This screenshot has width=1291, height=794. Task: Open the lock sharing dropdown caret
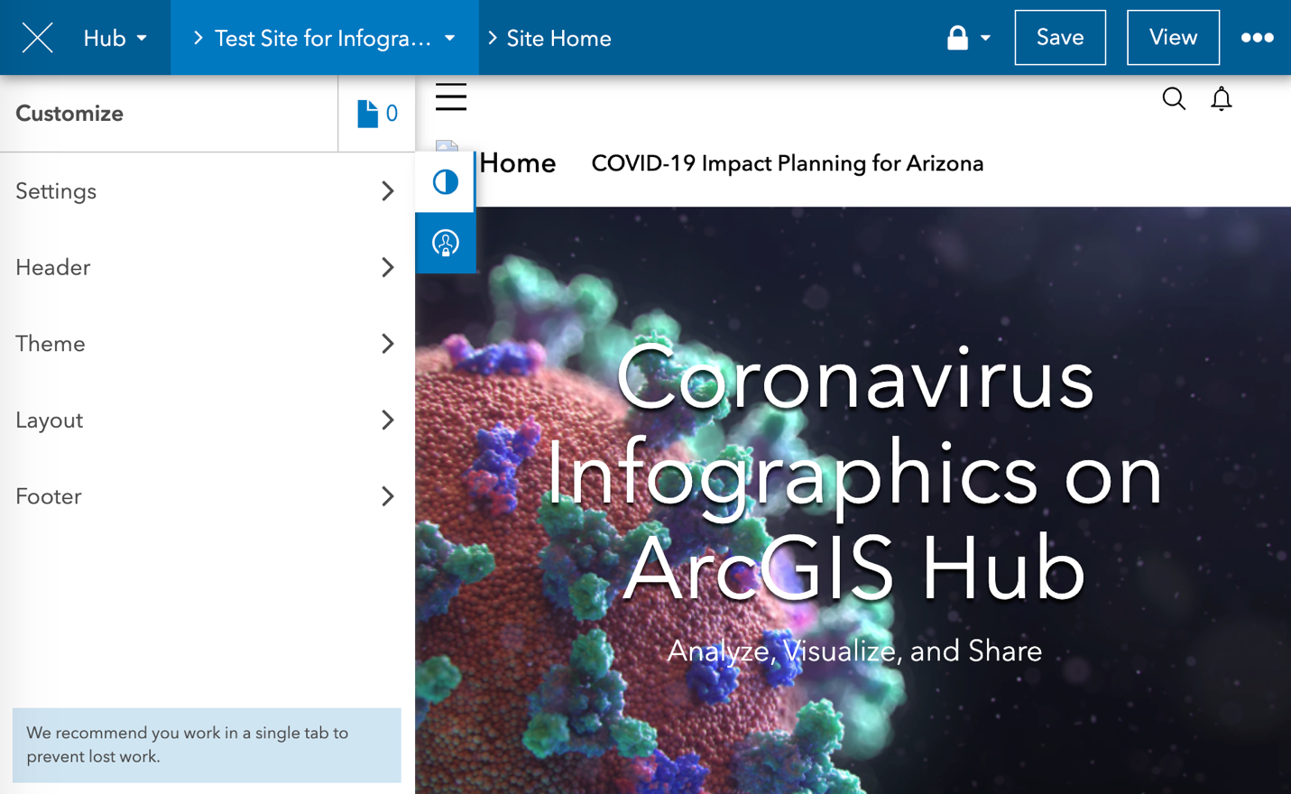[x=983, y=37]
